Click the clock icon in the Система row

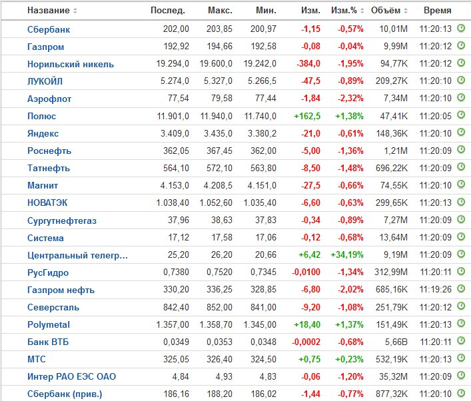[x=461, y=236]
